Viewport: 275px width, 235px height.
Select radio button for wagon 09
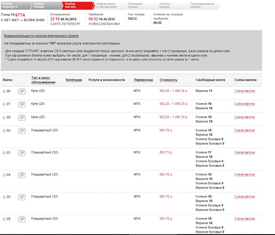[x=4, y=219]
